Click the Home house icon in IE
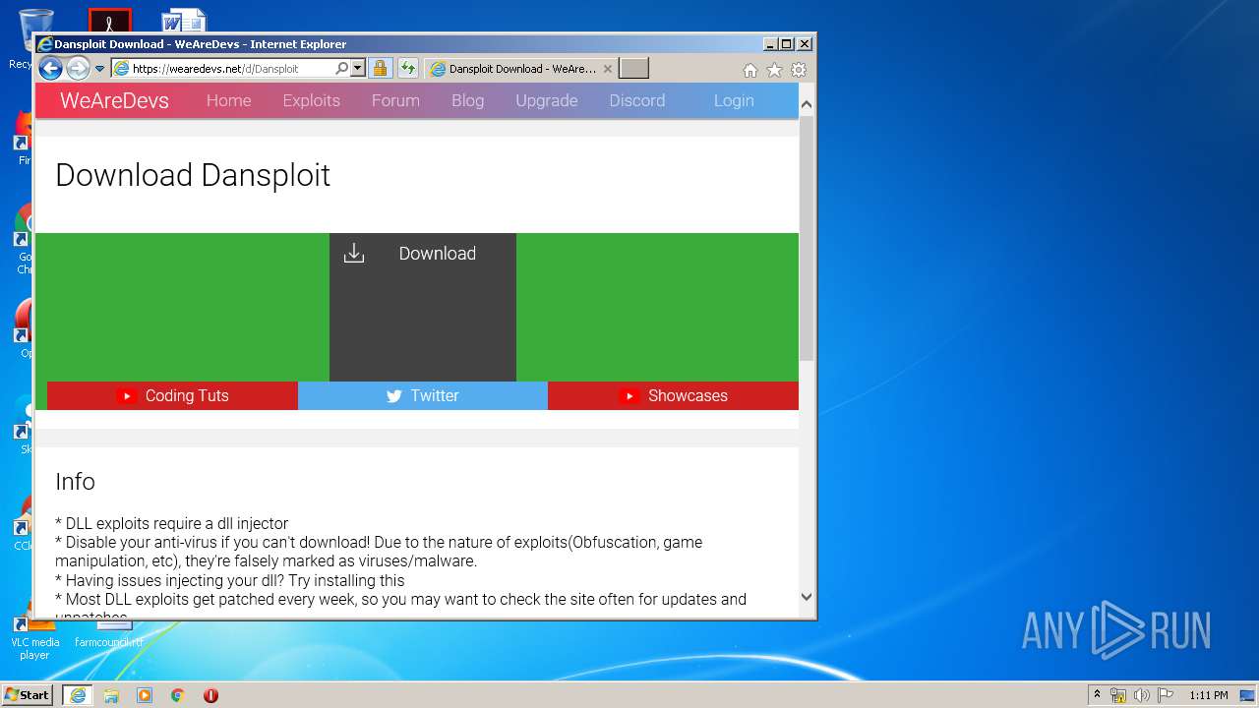 click(750, 70)
